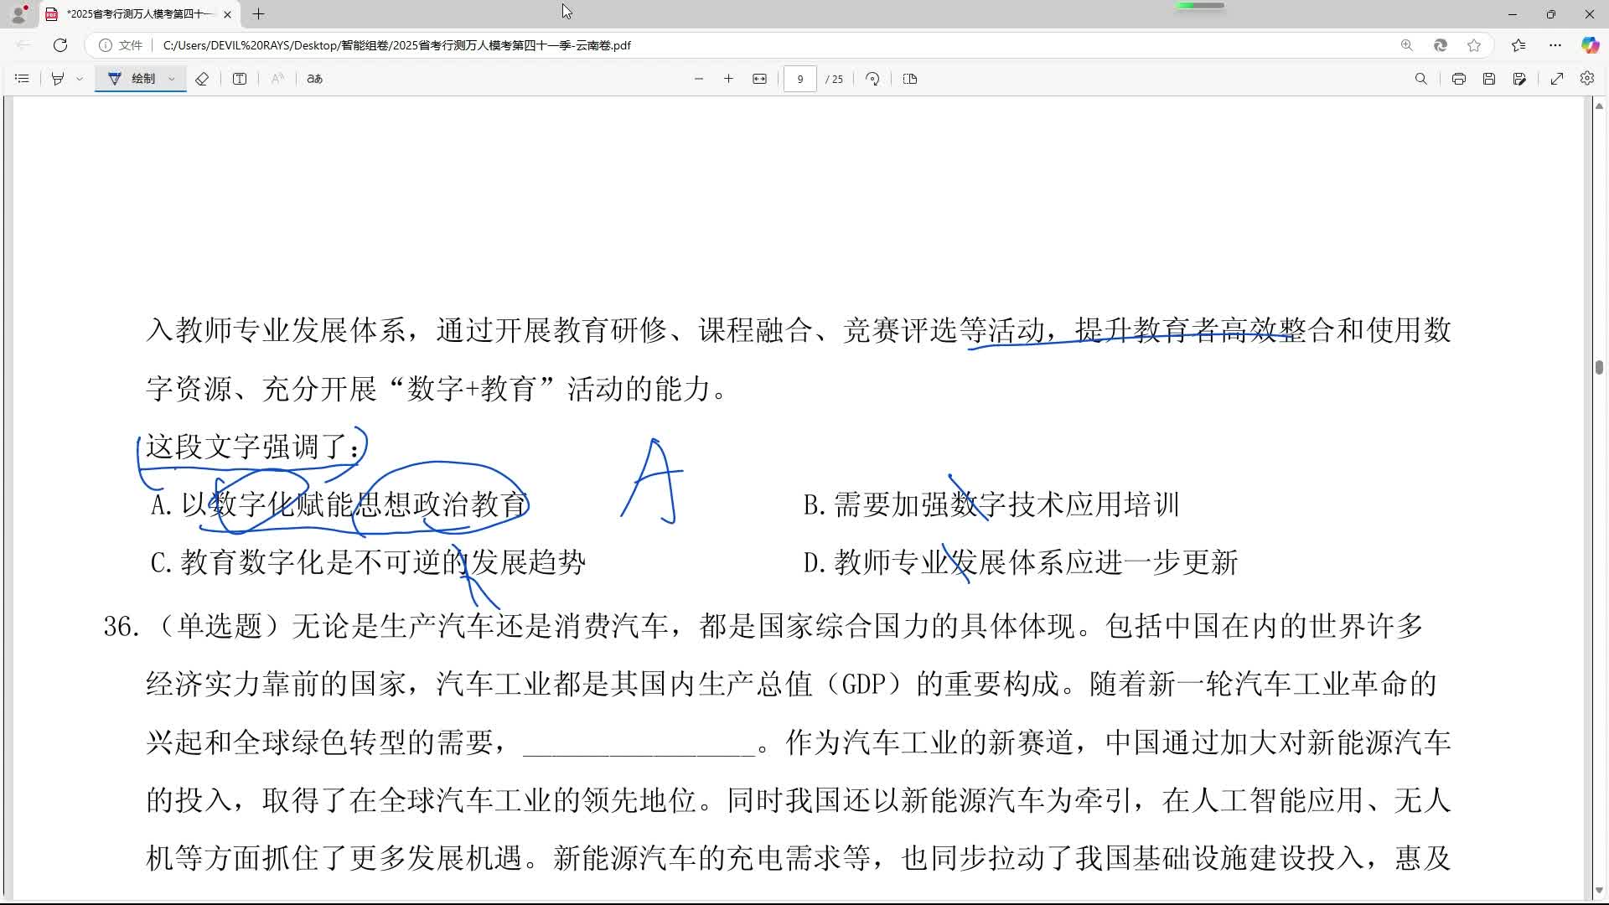Open the PDF table of contents sidebar
The width and height of the screenshot is (1609, 905).
pos(22,79)
